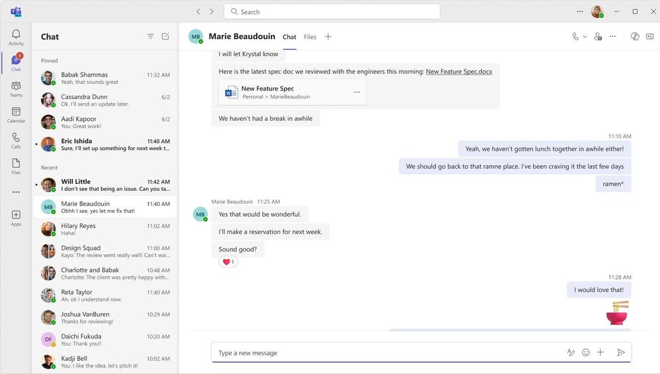660x374 pixels.
Task: Collapse the Pinned chats section
Action: (50, 61)
